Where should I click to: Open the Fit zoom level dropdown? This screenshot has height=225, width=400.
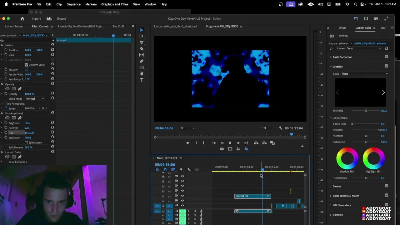[187, 128]
